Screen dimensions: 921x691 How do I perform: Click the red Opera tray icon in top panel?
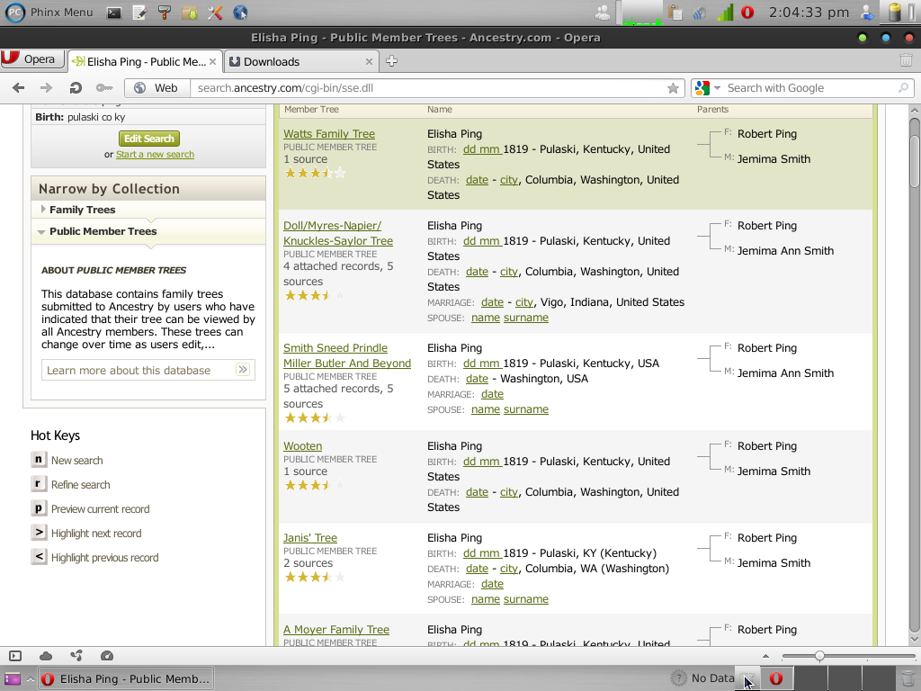[x=747, y=13]
